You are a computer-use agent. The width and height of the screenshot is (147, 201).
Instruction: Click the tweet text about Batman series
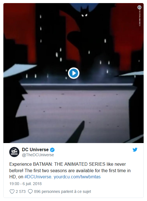[70, 170]
